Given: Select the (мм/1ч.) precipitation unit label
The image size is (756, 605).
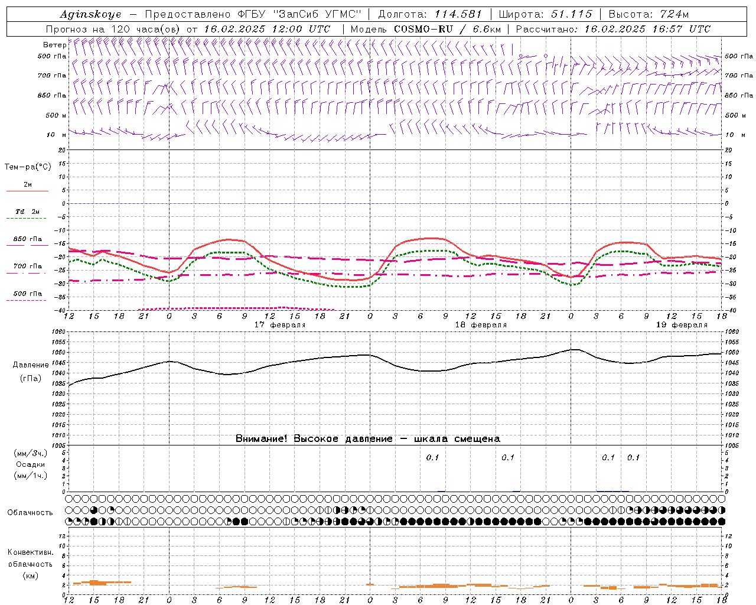Looking at the screenshot, I should tap(30, 476).
